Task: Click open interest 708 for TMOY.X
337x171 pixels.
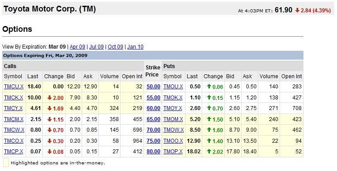Action: (297, 108)
